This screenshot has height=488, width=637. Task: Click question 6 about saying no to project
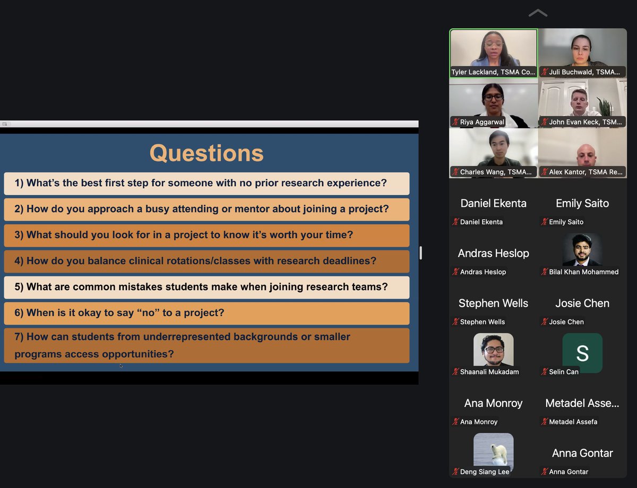tap(206, 313)
